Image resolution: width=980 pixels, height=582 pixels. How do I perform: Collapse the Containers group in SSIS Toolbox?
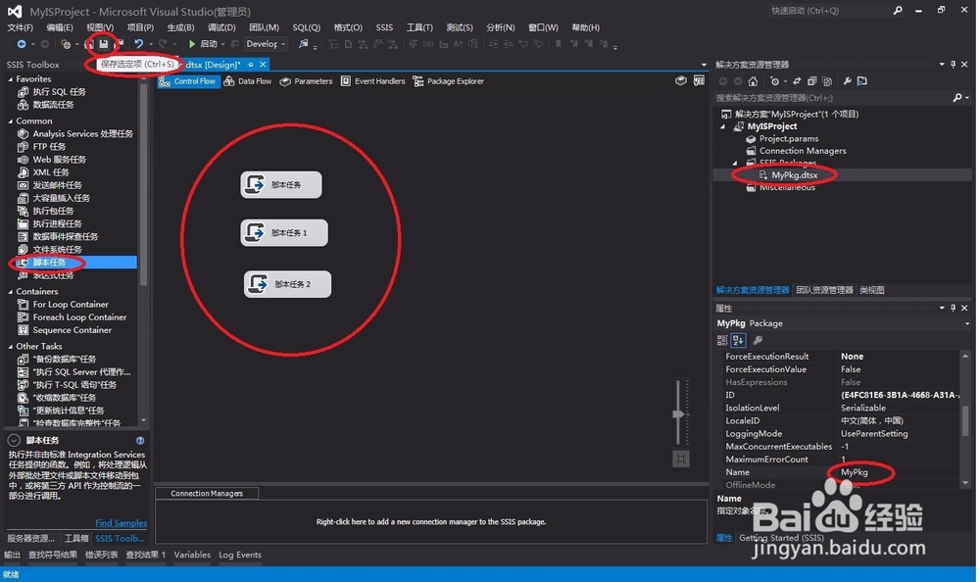tap(10, 292)
